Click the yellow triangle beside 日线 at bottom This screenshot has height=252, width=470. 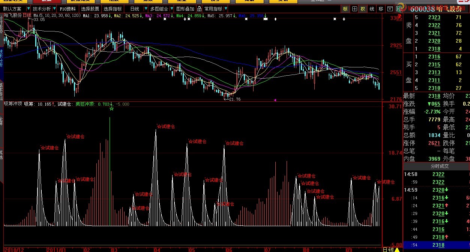pos(397,249)
